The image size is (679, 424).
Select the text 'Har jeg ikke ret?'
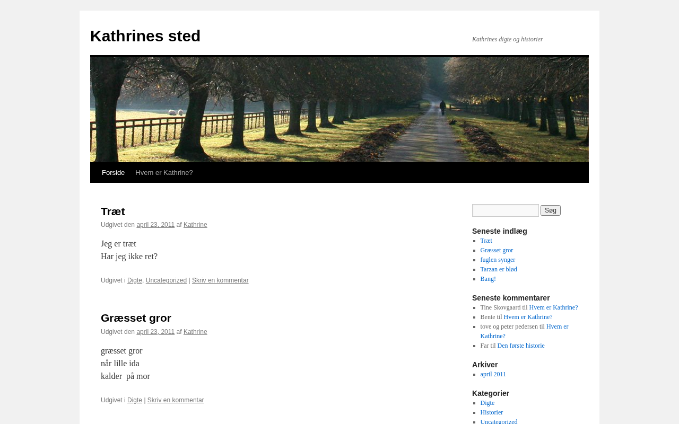click(129, 257)
